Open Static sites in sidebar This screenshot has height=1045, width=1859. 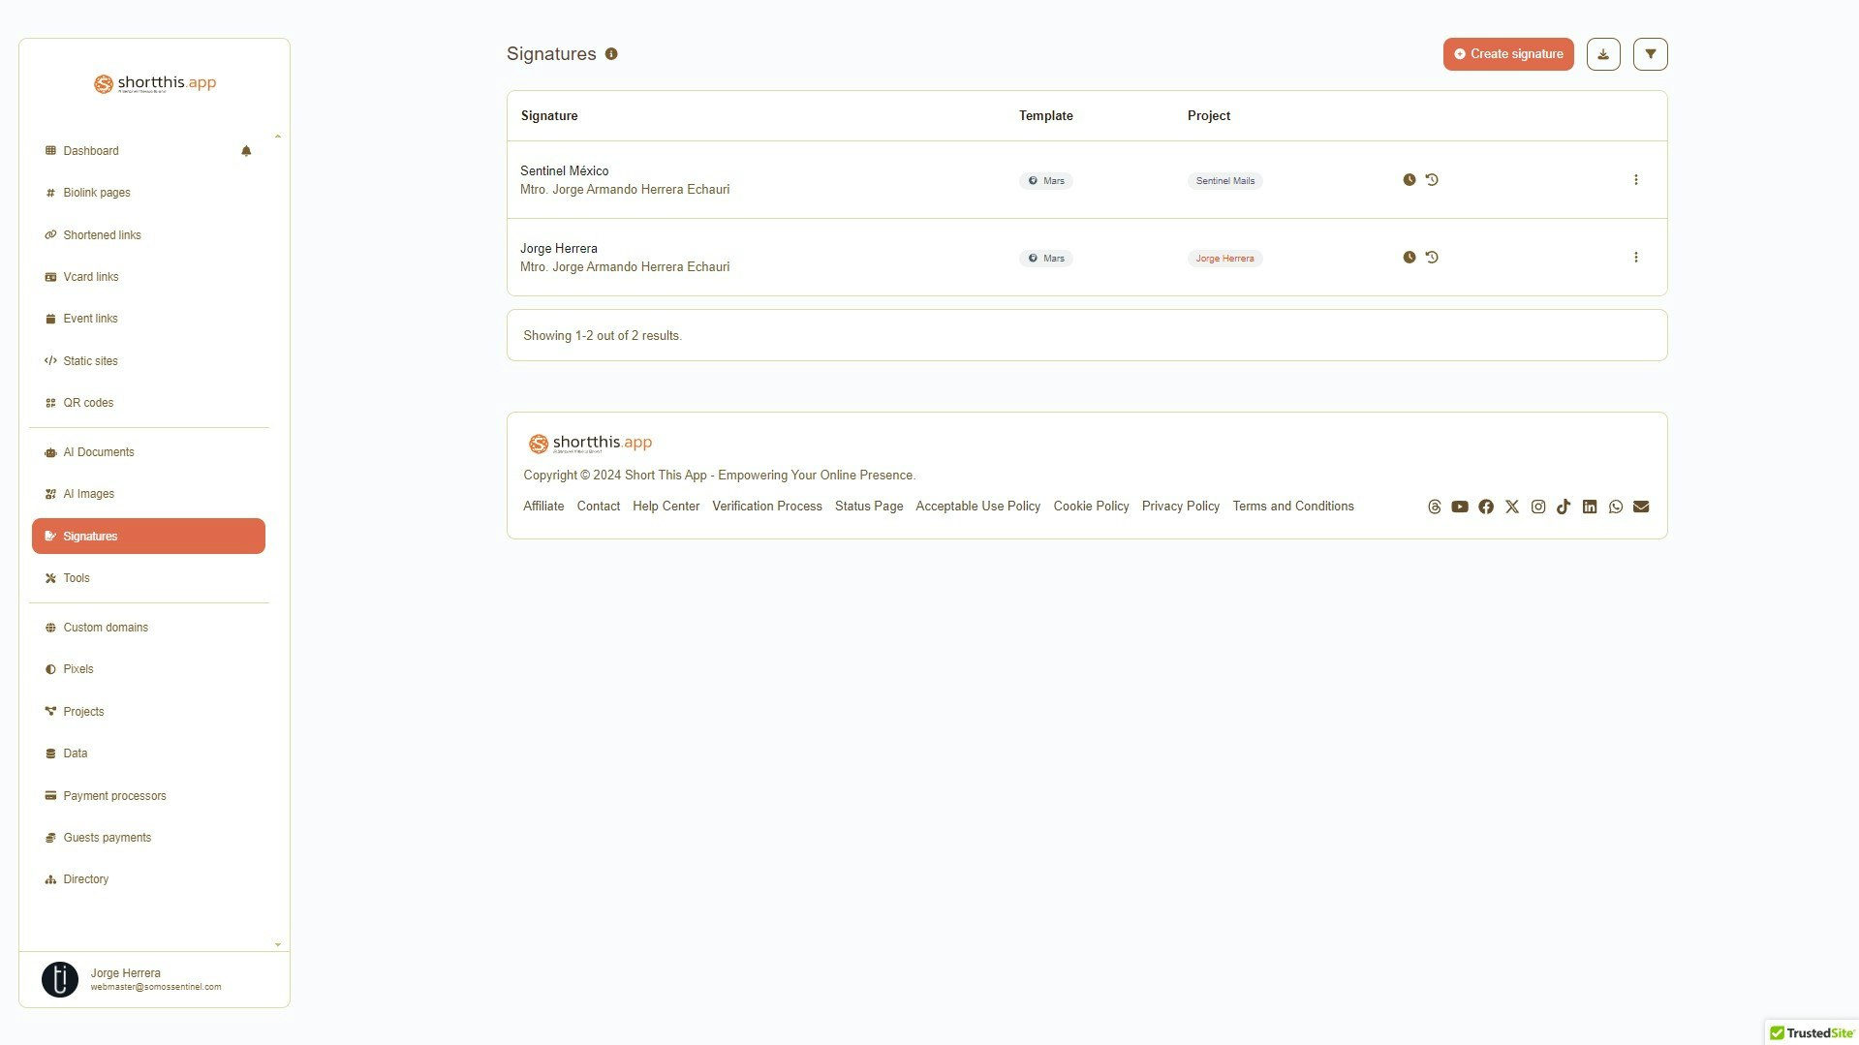click(90, 361)
